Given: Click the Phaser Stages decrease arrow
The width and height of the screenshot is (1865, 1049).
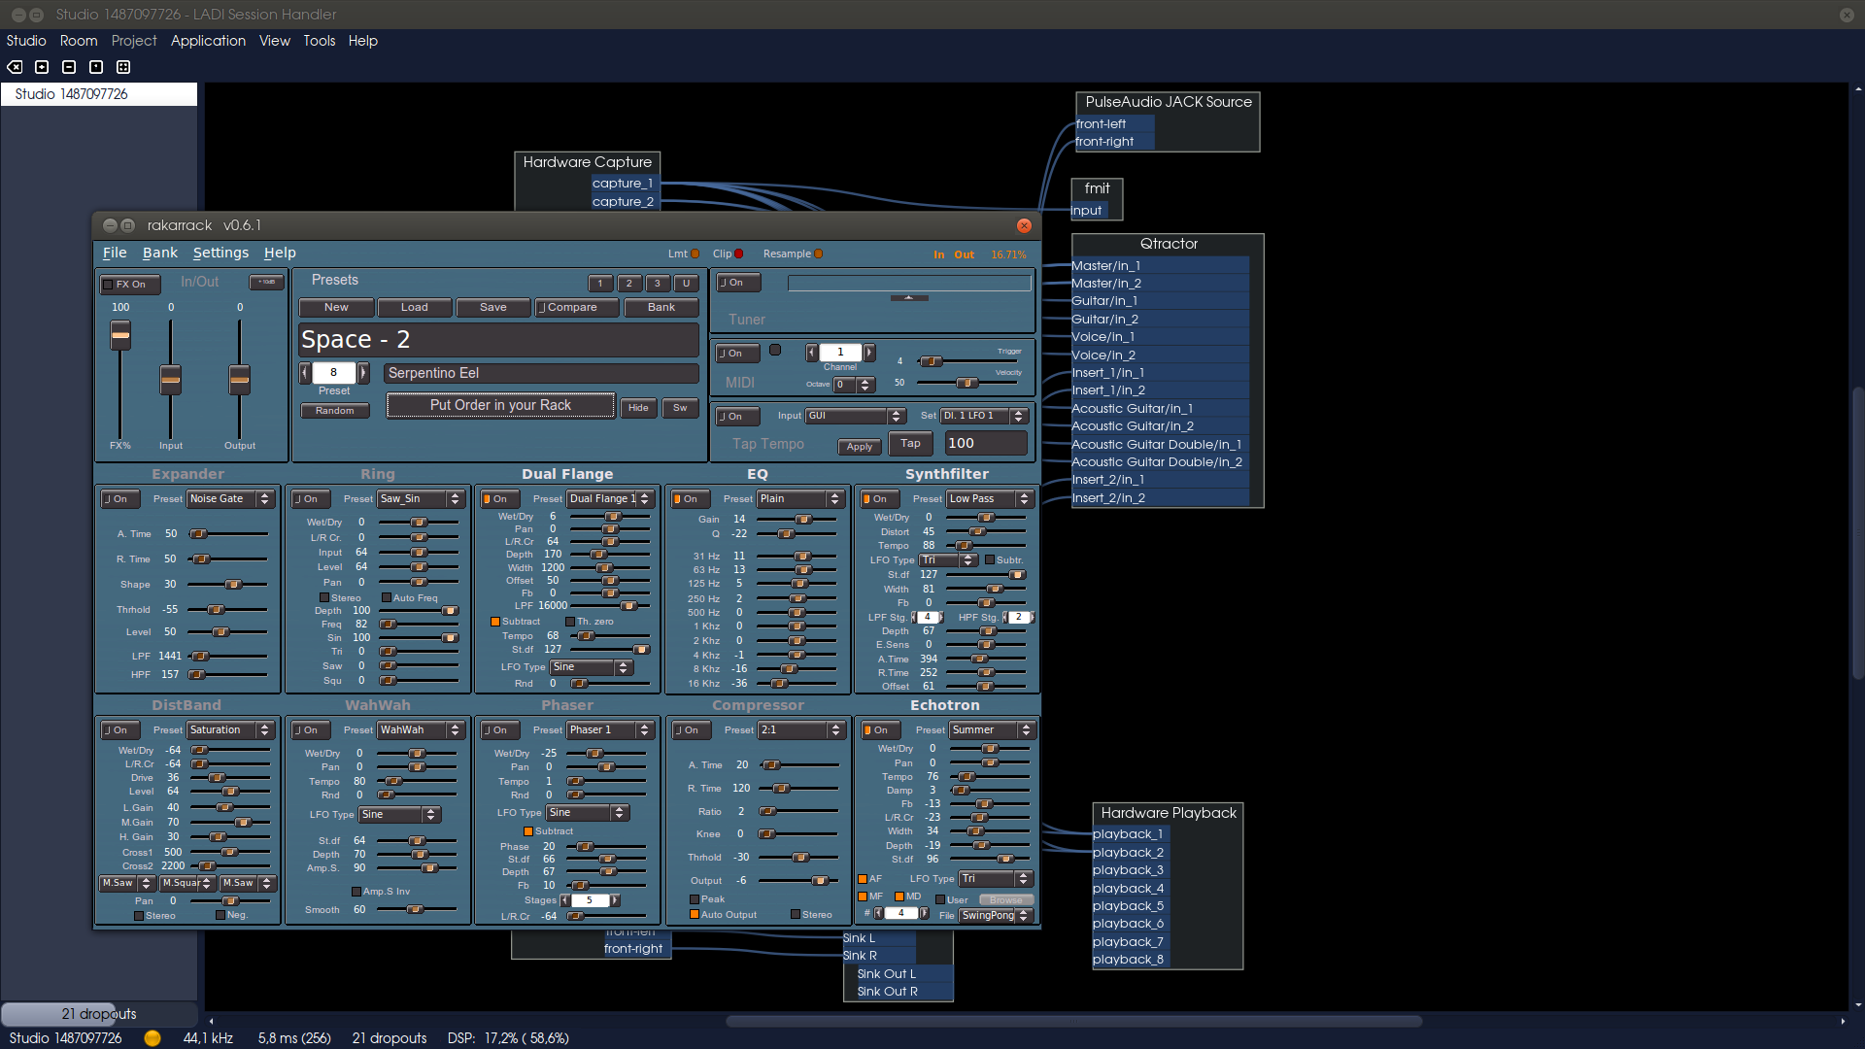Looking at the screenshot, I should [565, 900].
